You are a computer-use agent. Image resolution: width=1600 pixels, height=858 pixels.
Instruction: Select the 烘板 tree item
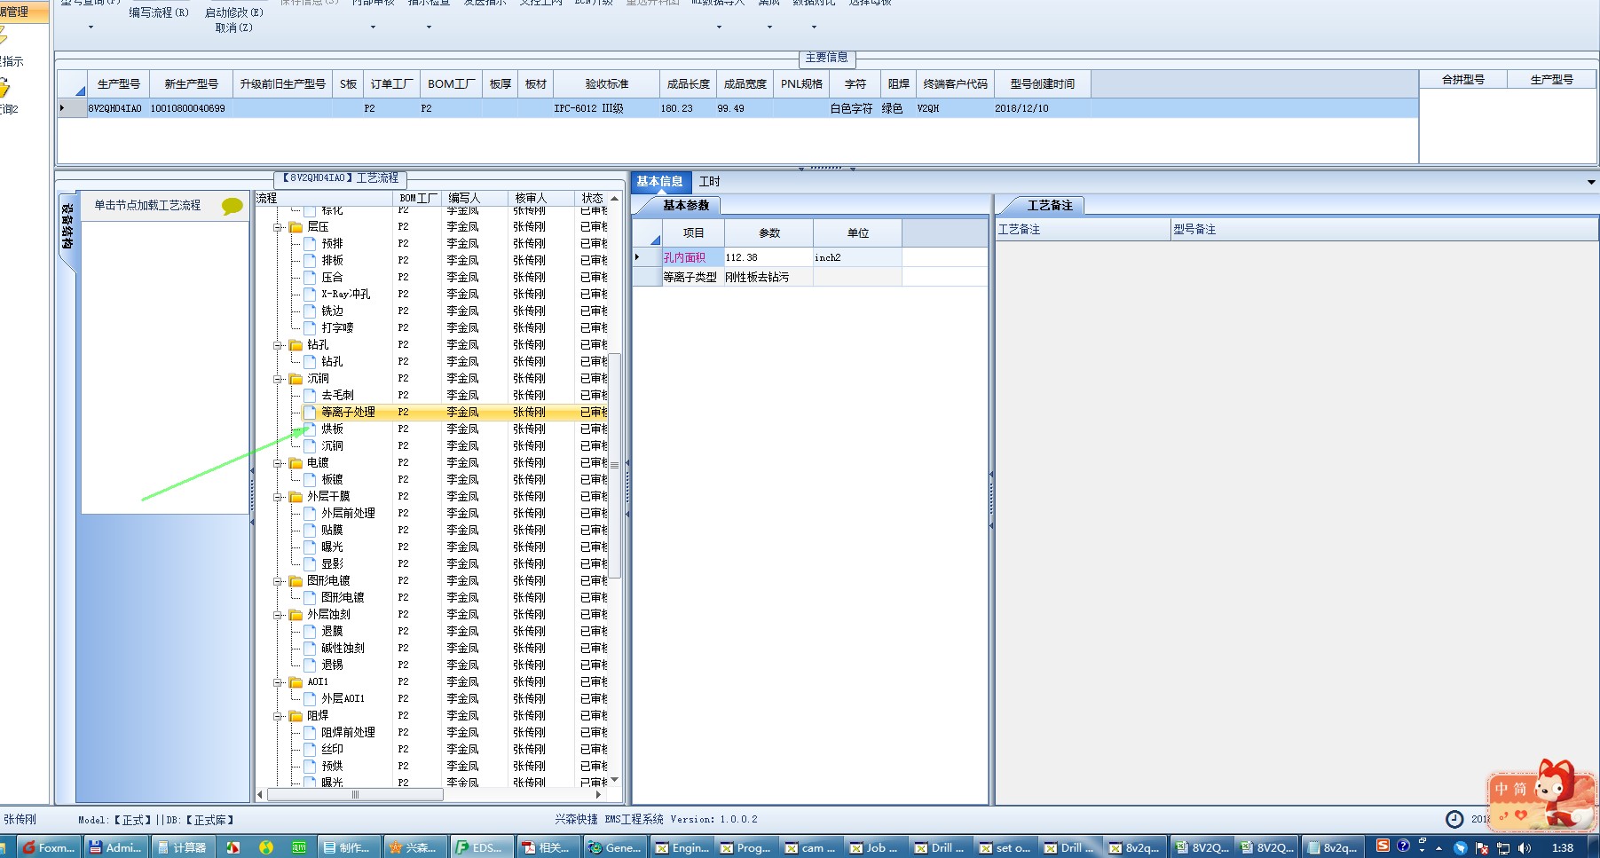click(x=332, y=429)
